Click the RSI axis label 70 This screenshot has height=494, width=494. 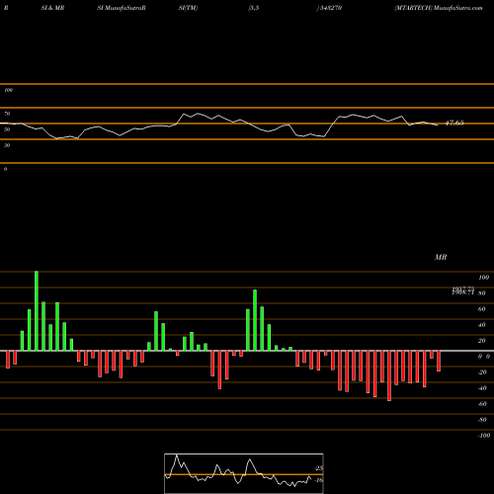[7, 114]
